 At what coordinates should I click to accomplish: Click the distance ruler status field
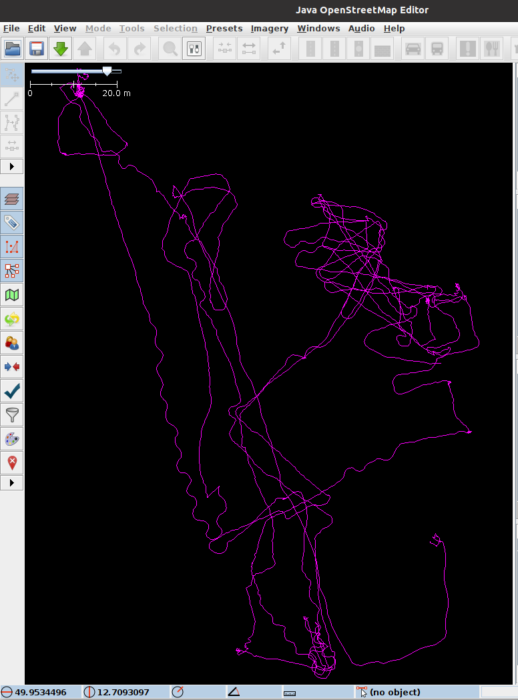(x=318, y=693)
